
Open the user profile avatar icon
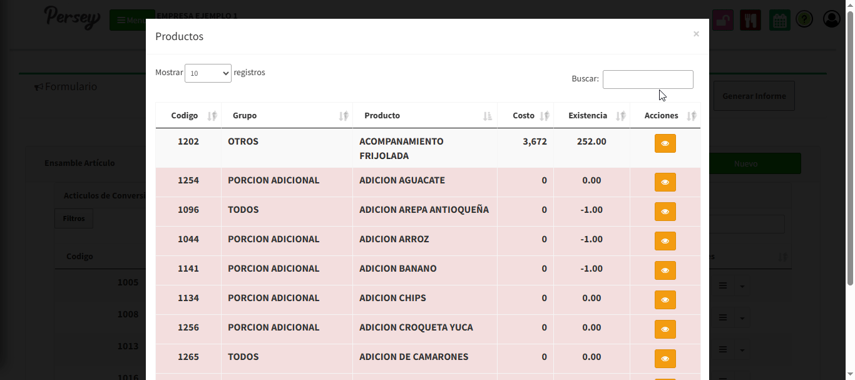[x=832, y=19]
